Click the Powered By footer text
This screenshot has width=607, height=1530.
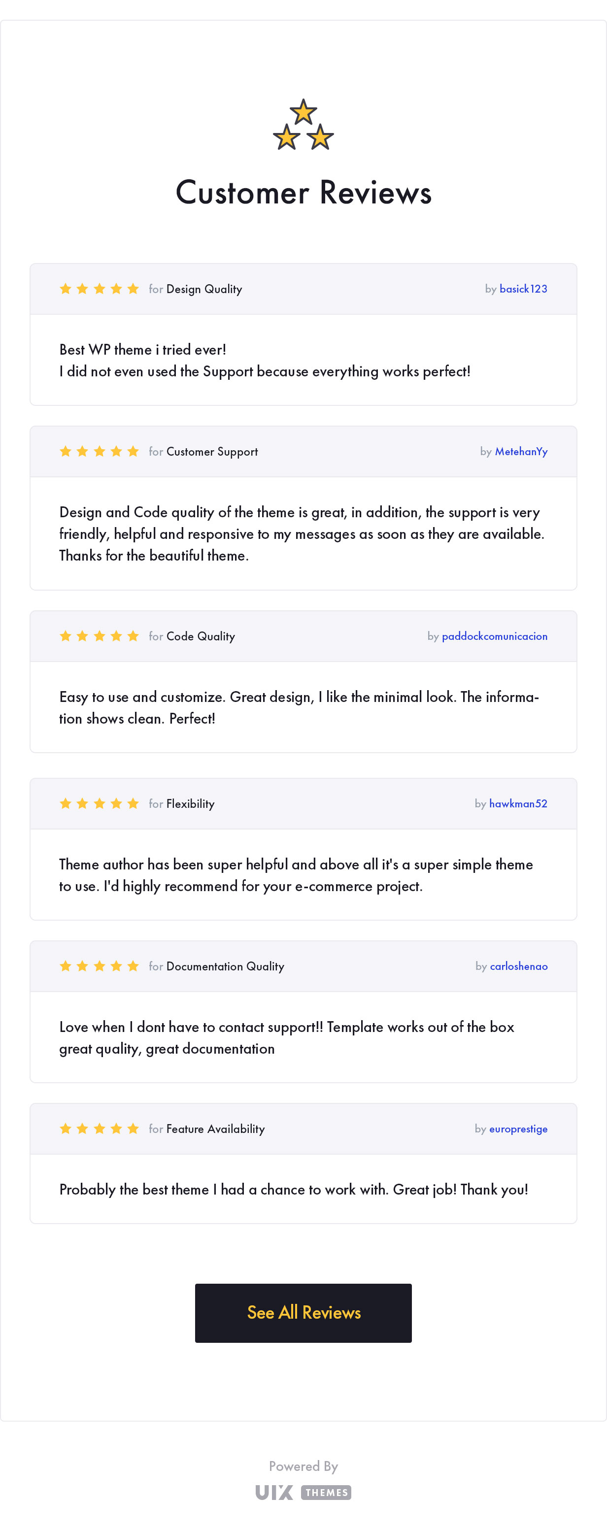pyautogui.click(x=303, y=1466)
